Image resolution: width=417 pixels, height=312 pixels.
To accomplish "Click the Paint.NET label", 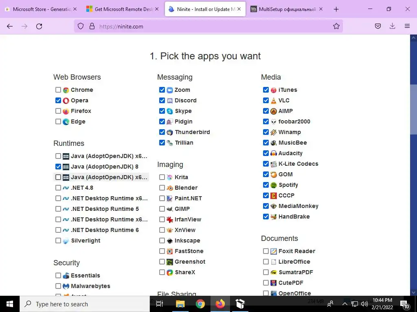I will [188, 198].
